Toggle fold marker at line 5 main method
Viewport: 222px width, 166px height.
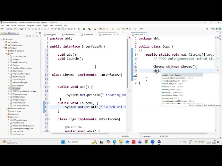pos(137,55)
